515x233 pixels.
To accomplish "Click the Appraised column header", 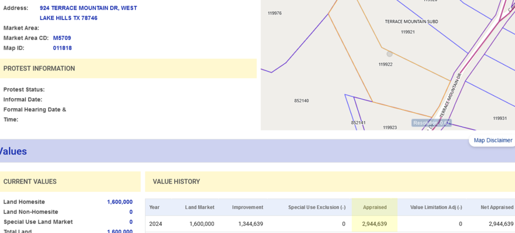I will (x=374, y=207).
